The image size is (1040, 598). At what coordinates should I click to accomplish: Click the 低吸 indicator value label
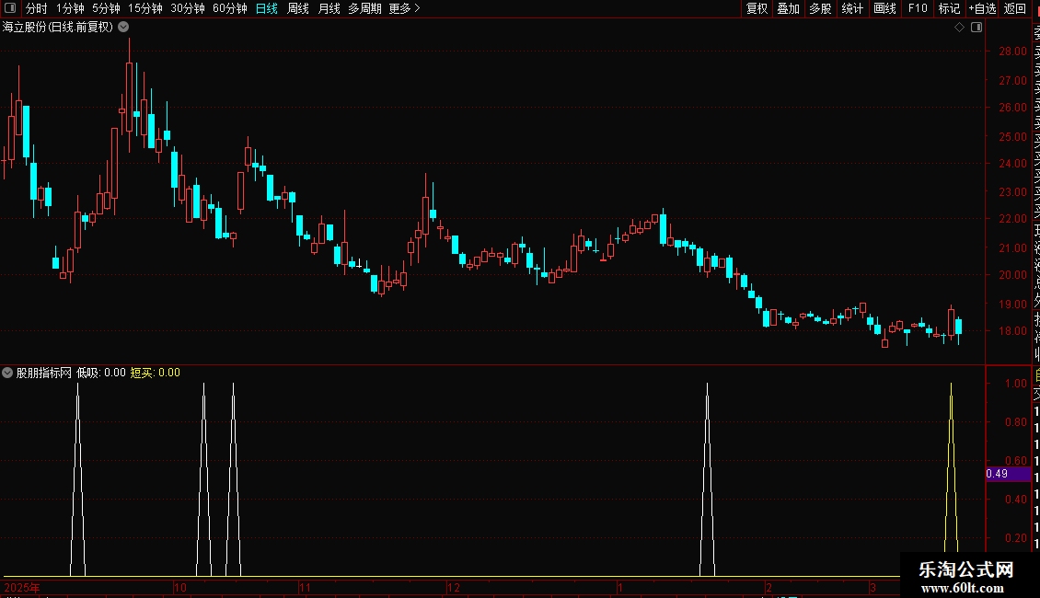pos(101,373)
